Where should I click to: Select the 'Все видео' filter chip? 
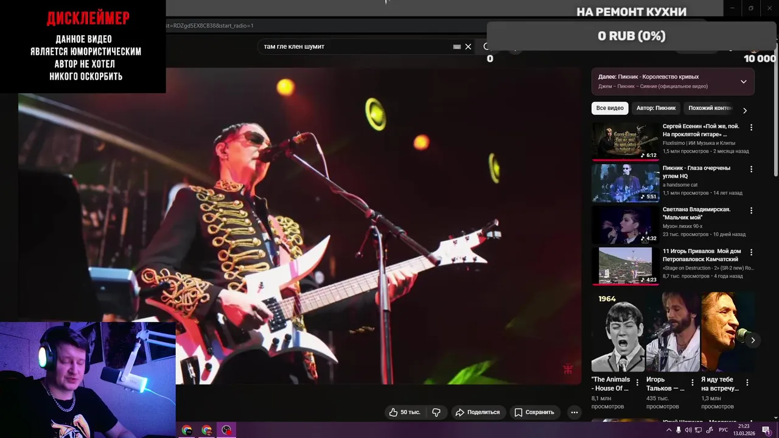point(610,108)
